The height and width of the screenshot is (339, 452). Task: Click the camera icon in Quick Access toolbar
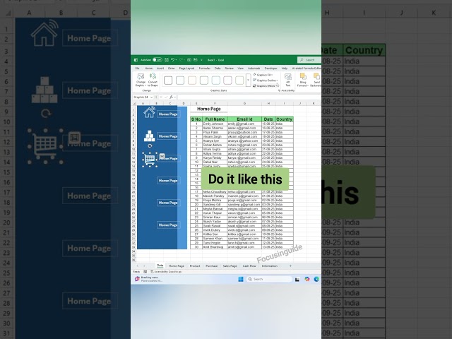[189, 60]
